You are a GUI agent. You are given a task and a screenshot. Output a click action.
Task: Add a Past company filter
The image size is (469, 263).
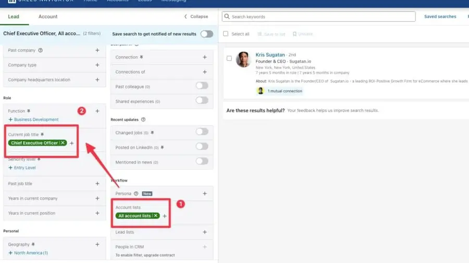[x=97, y=50]
